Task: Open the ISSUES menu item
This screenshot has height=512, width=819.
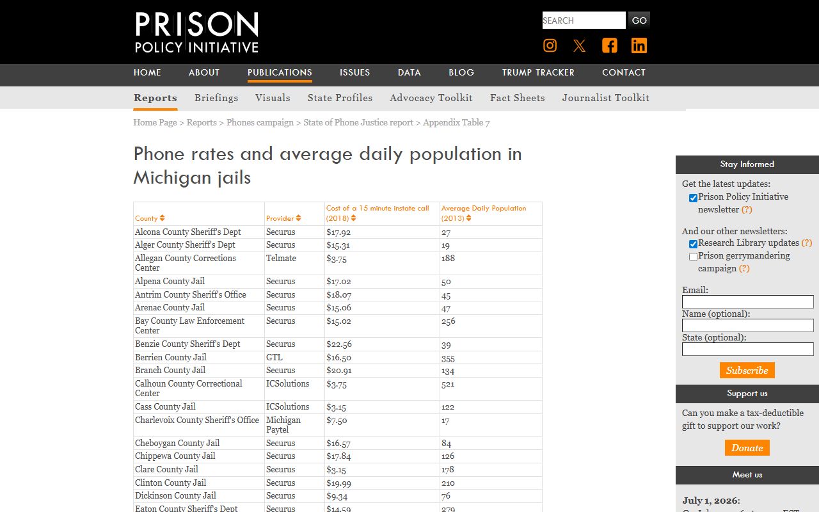Action: point(354,73)
